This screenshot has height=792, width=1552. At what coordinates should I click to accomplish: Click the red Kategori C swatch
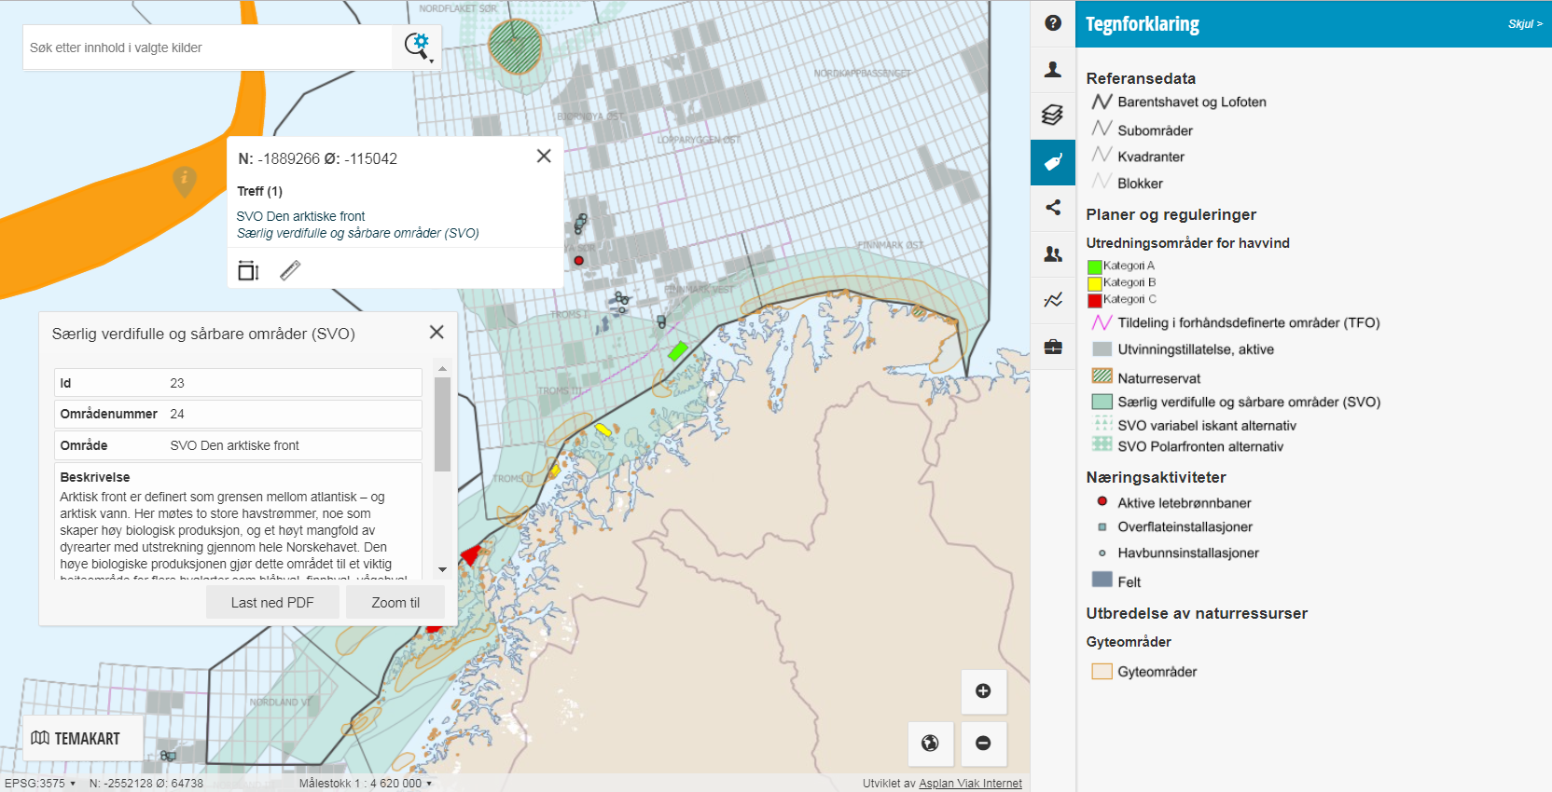(1095, 300)
